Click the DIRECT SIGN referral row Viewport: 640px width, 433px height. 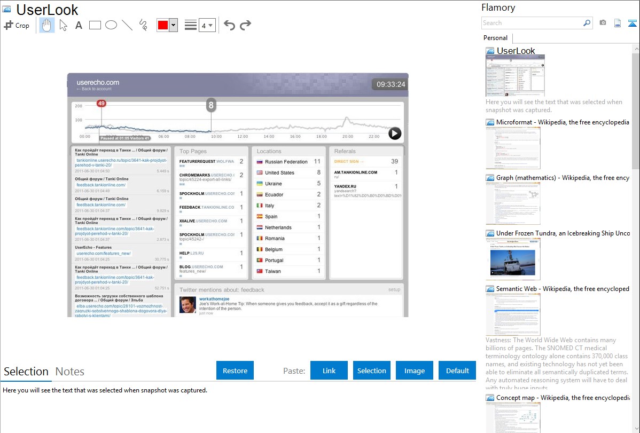pyautogui.click(x=366, y=162)
